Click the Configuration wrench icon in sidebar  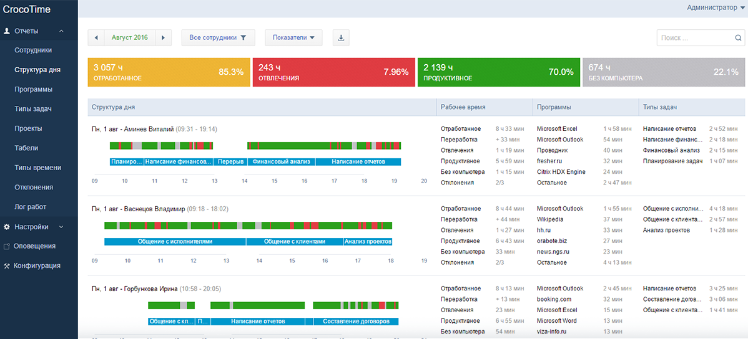pos(7,265)
